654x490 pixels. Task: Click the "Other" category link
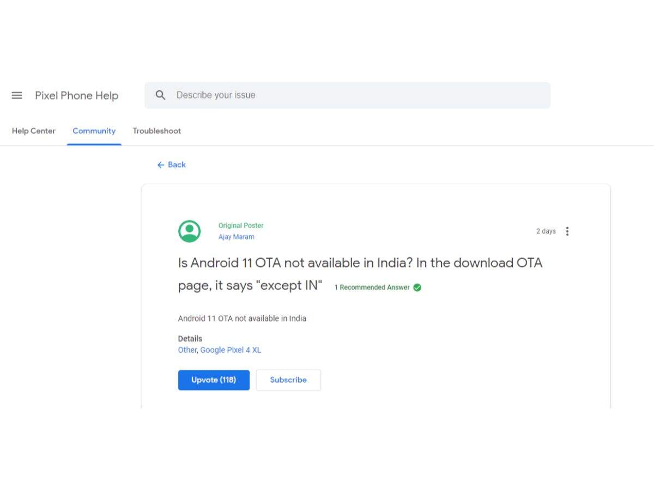click(187, 350)
